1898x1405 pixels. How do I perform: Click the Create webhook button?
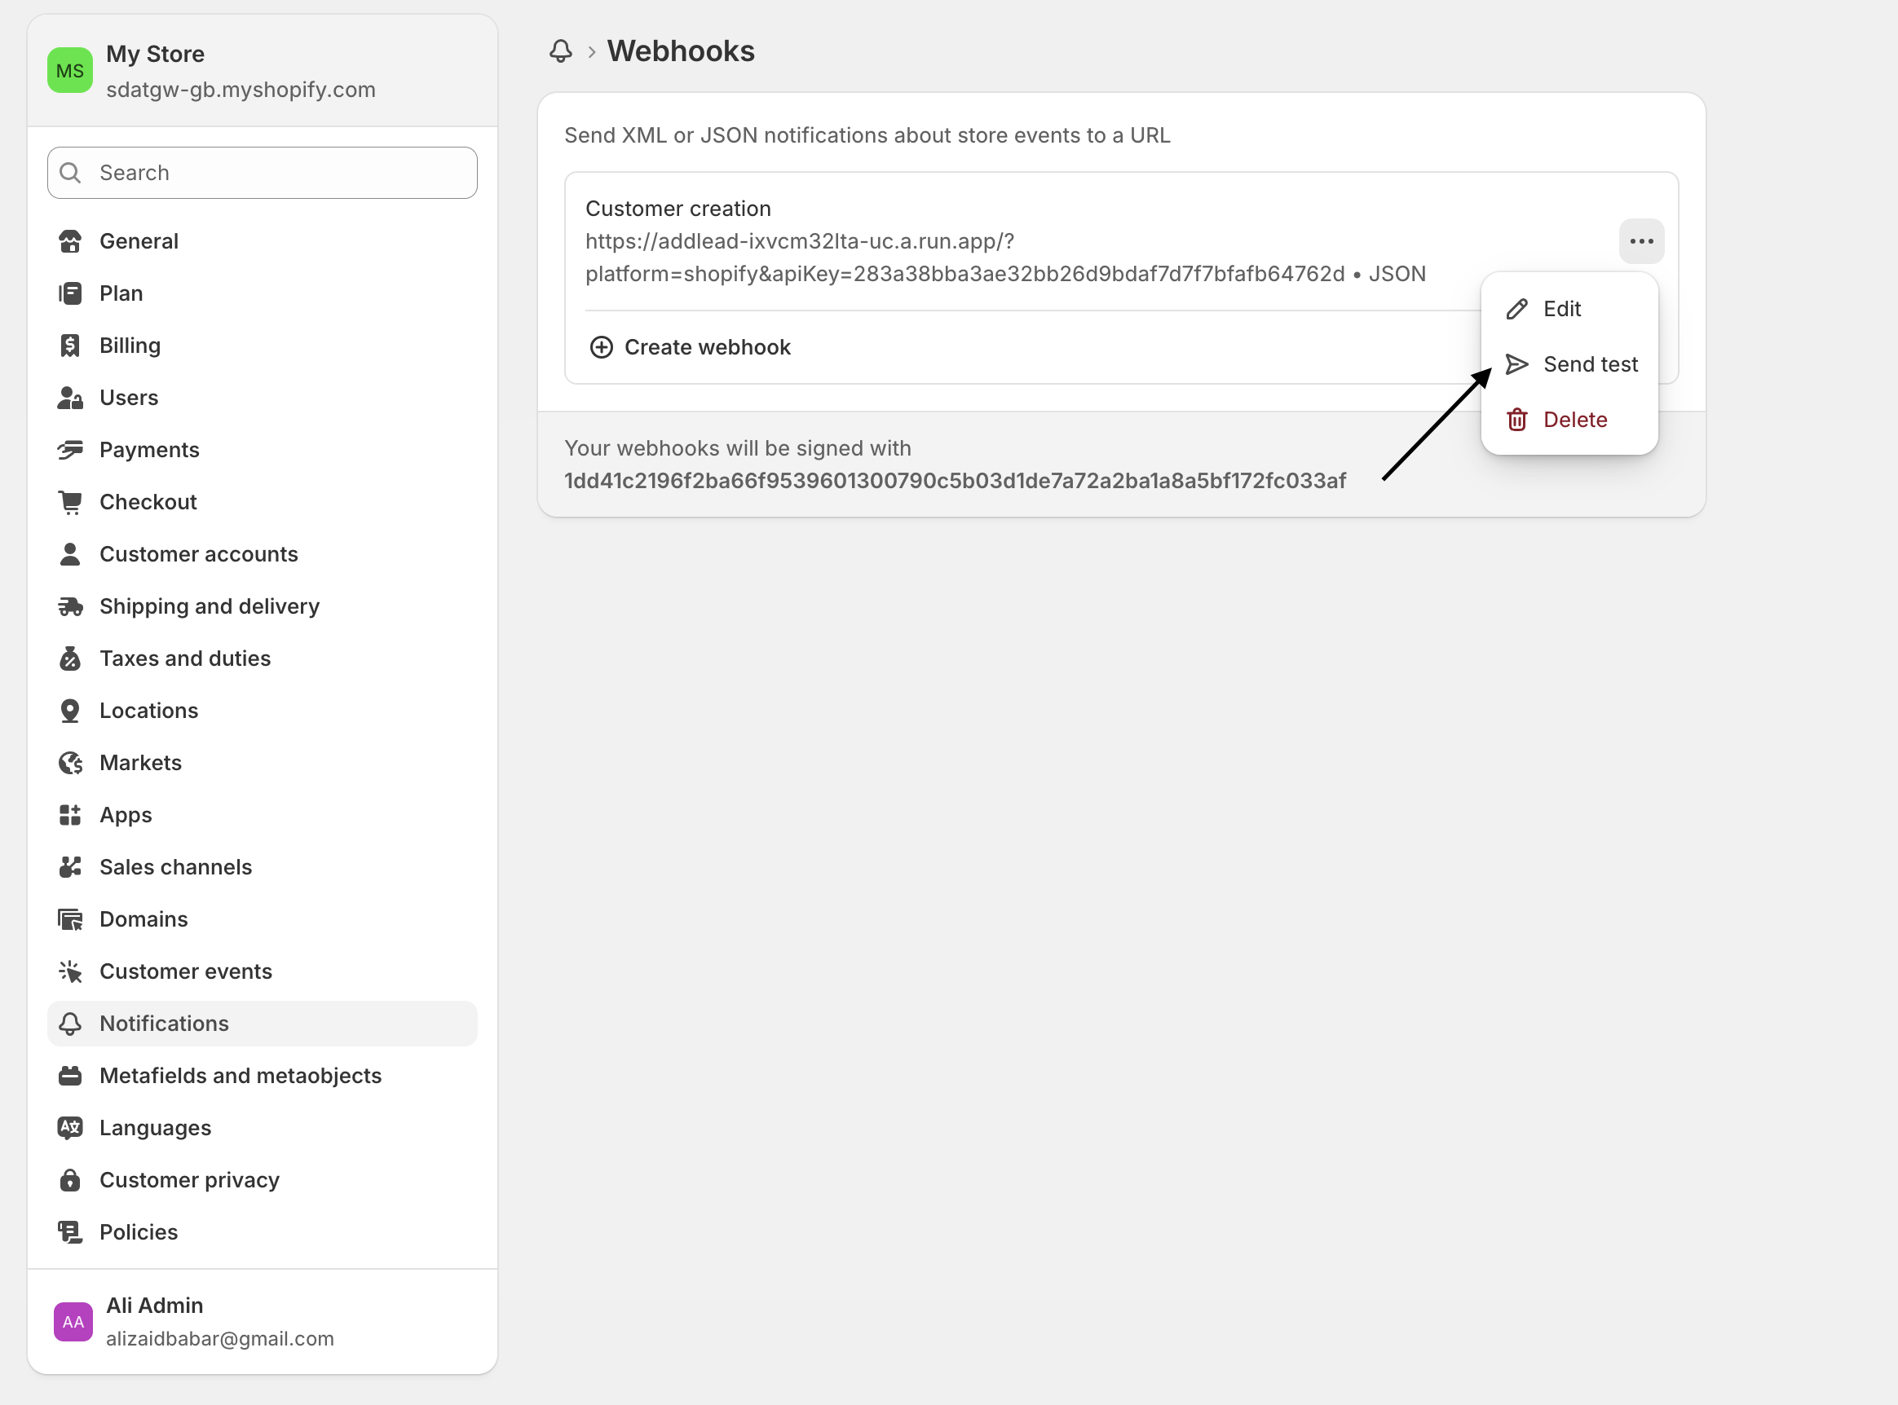pos(690,347)
